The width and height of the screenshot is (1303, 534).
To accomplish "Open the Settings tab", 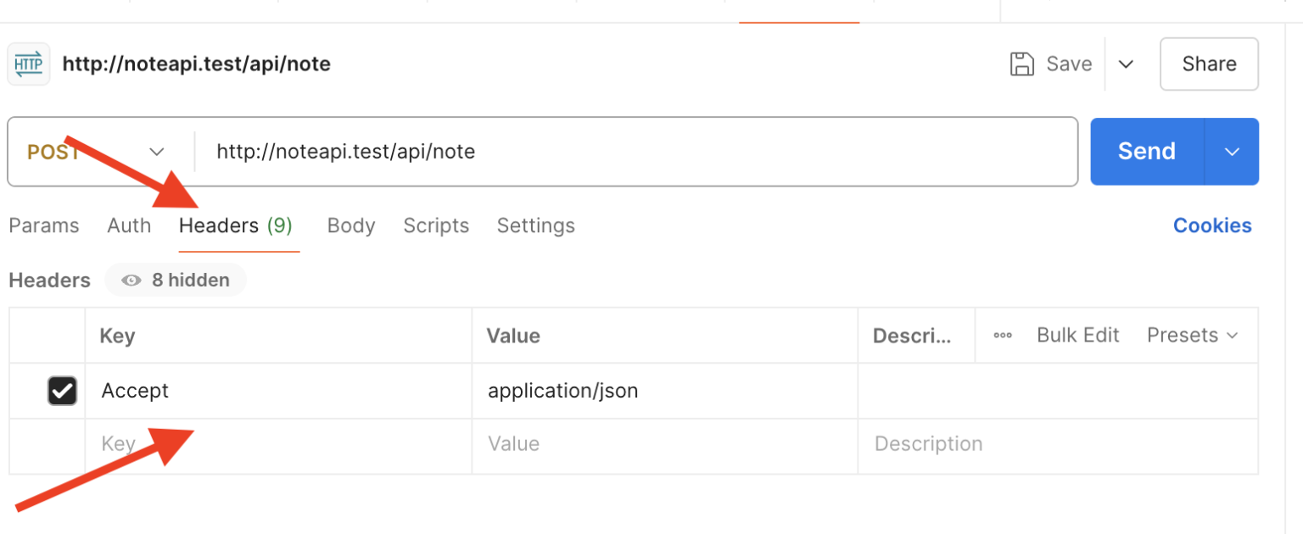I will [535, 225].
